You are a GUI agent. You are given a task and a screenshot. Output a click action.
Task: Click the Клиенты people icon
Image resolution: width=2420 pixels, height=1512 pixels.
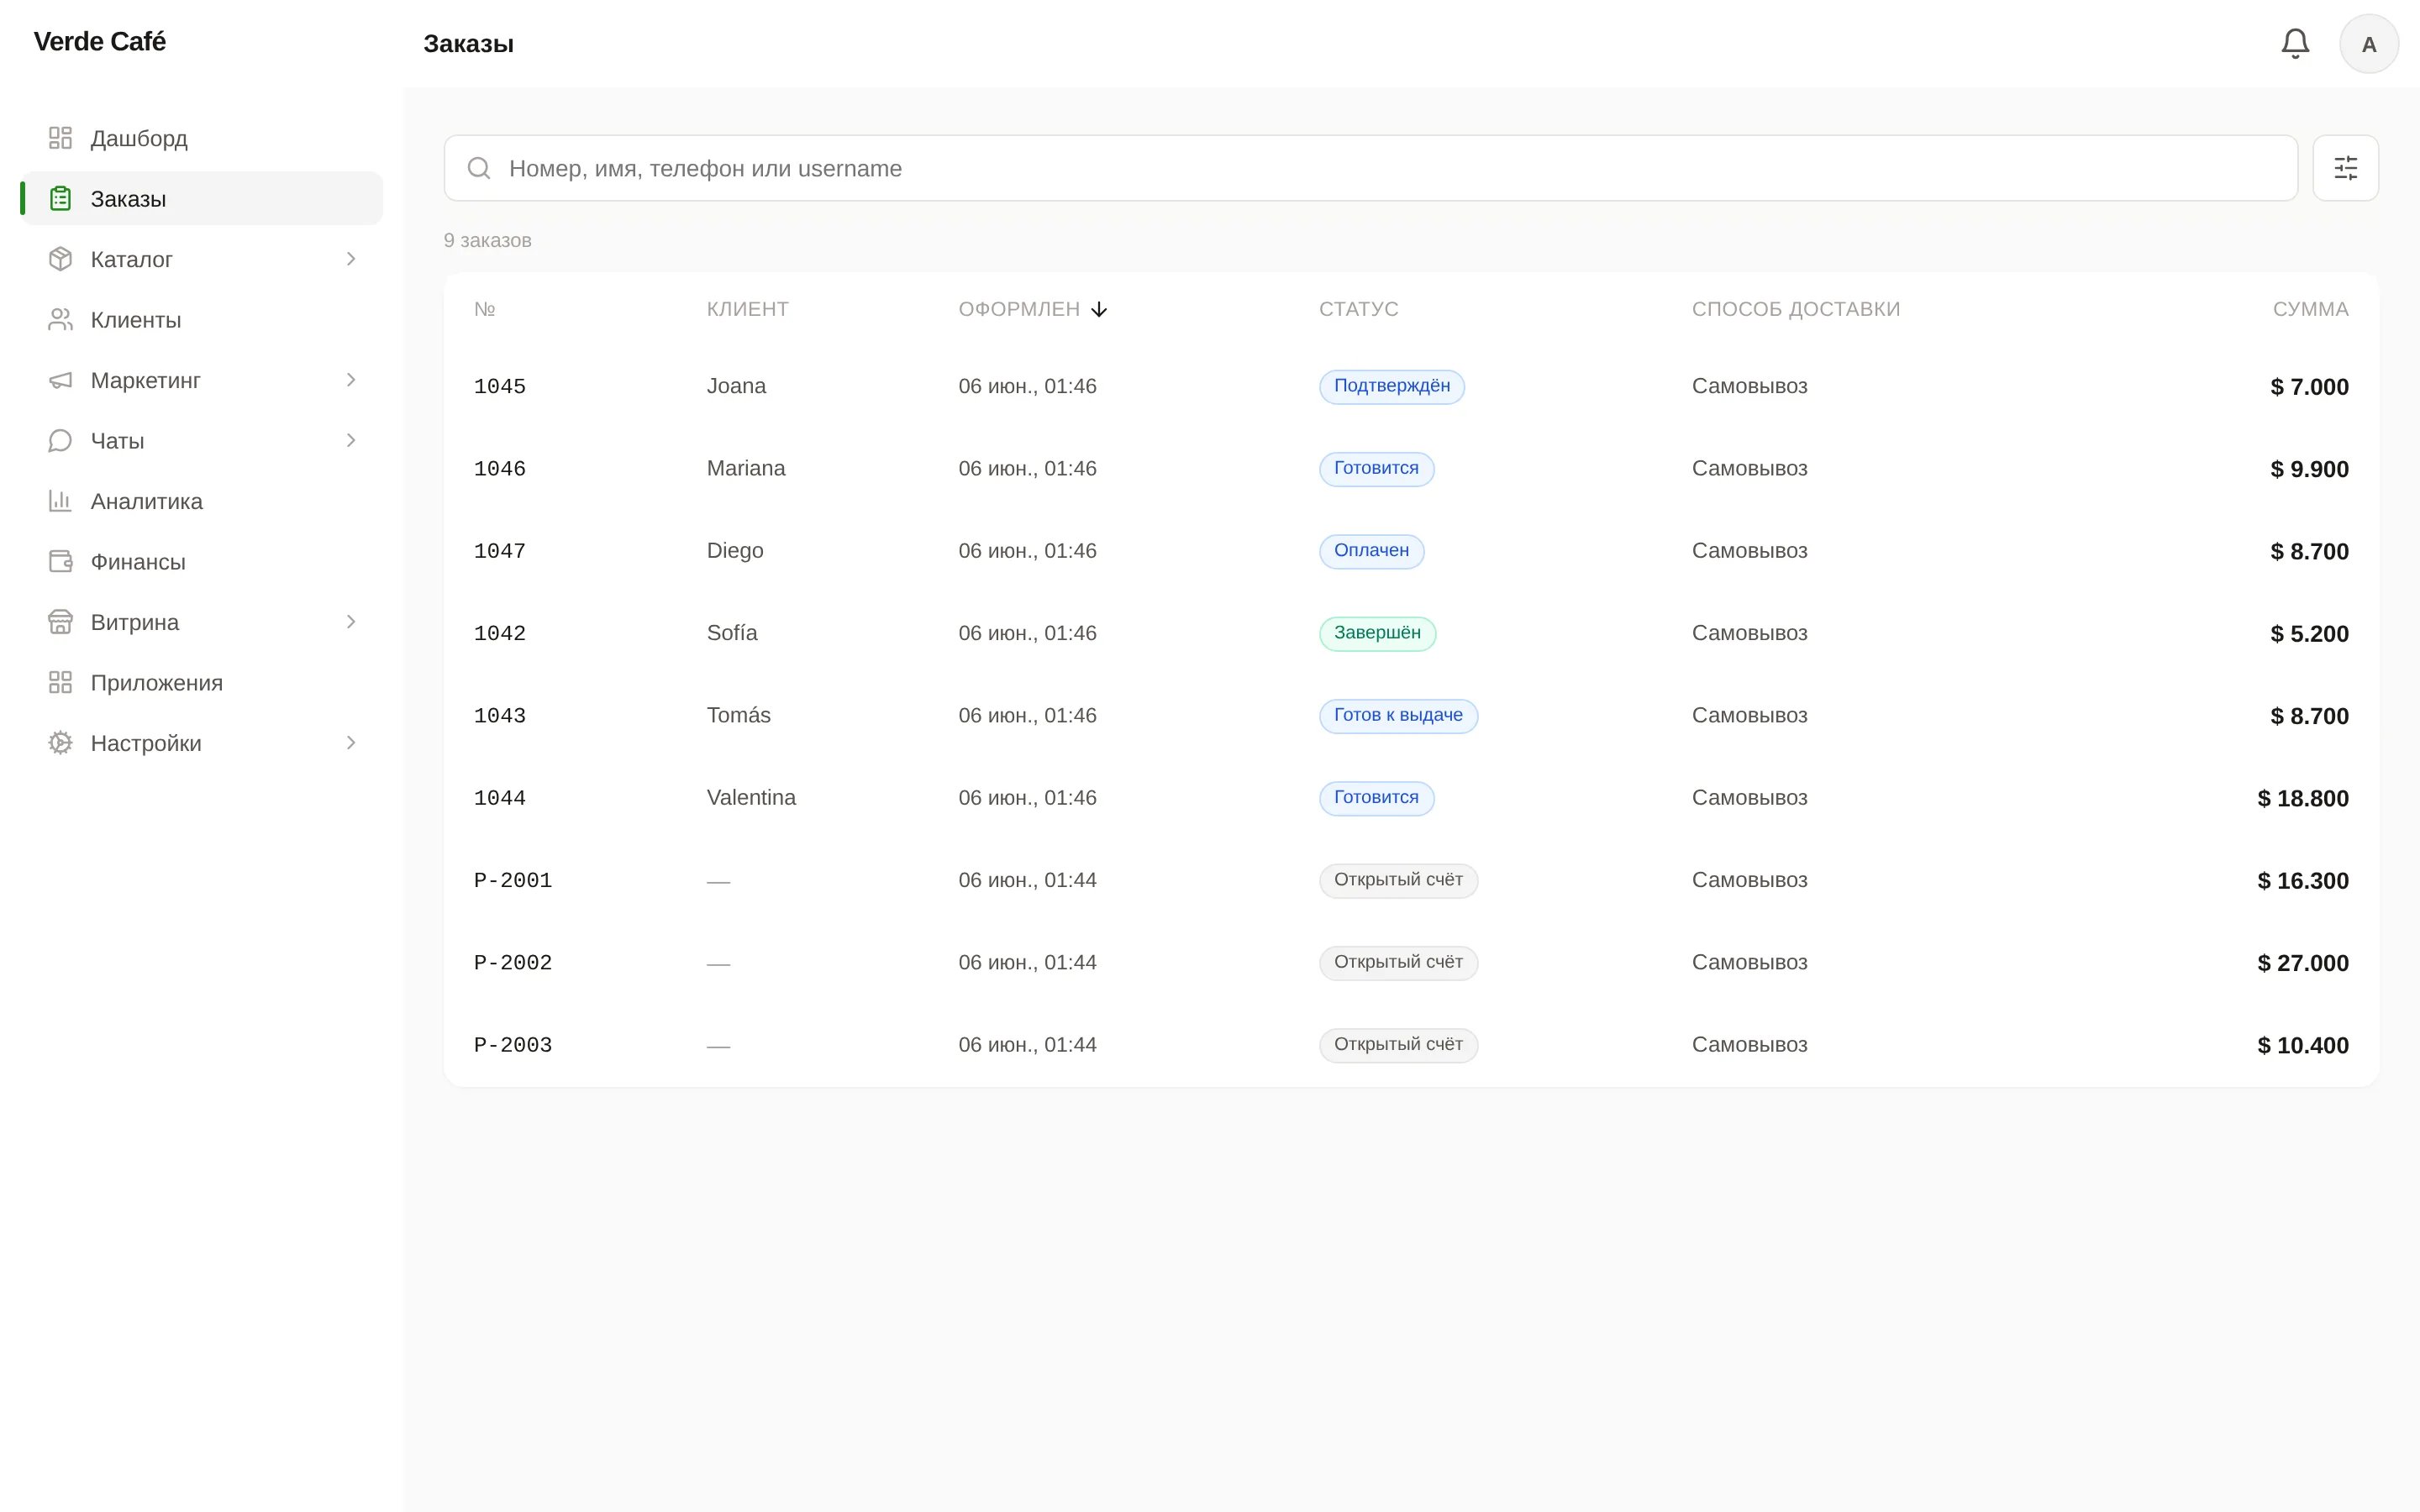[x=60, y=319]
